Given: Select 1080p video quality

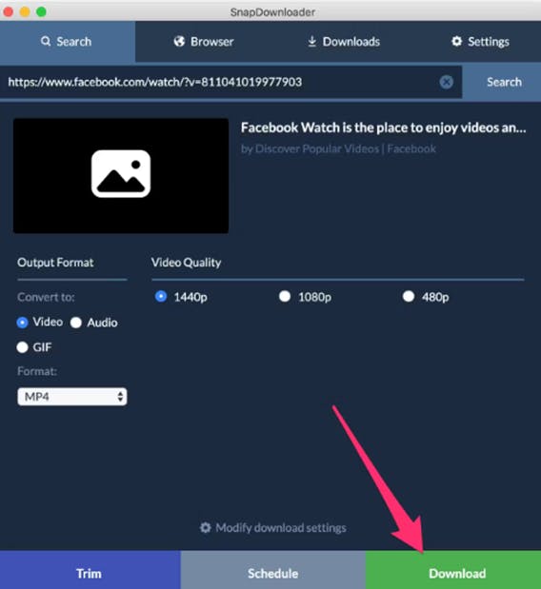Looking at the screenshot, I should tap(285, 296).
